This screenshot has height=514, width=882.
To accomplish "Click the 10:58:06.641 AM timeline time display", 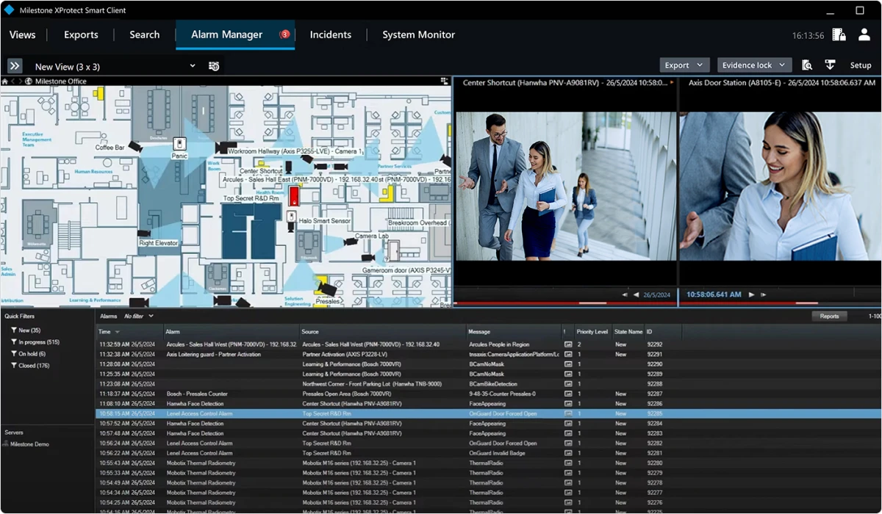I will (x=714, y=294).
